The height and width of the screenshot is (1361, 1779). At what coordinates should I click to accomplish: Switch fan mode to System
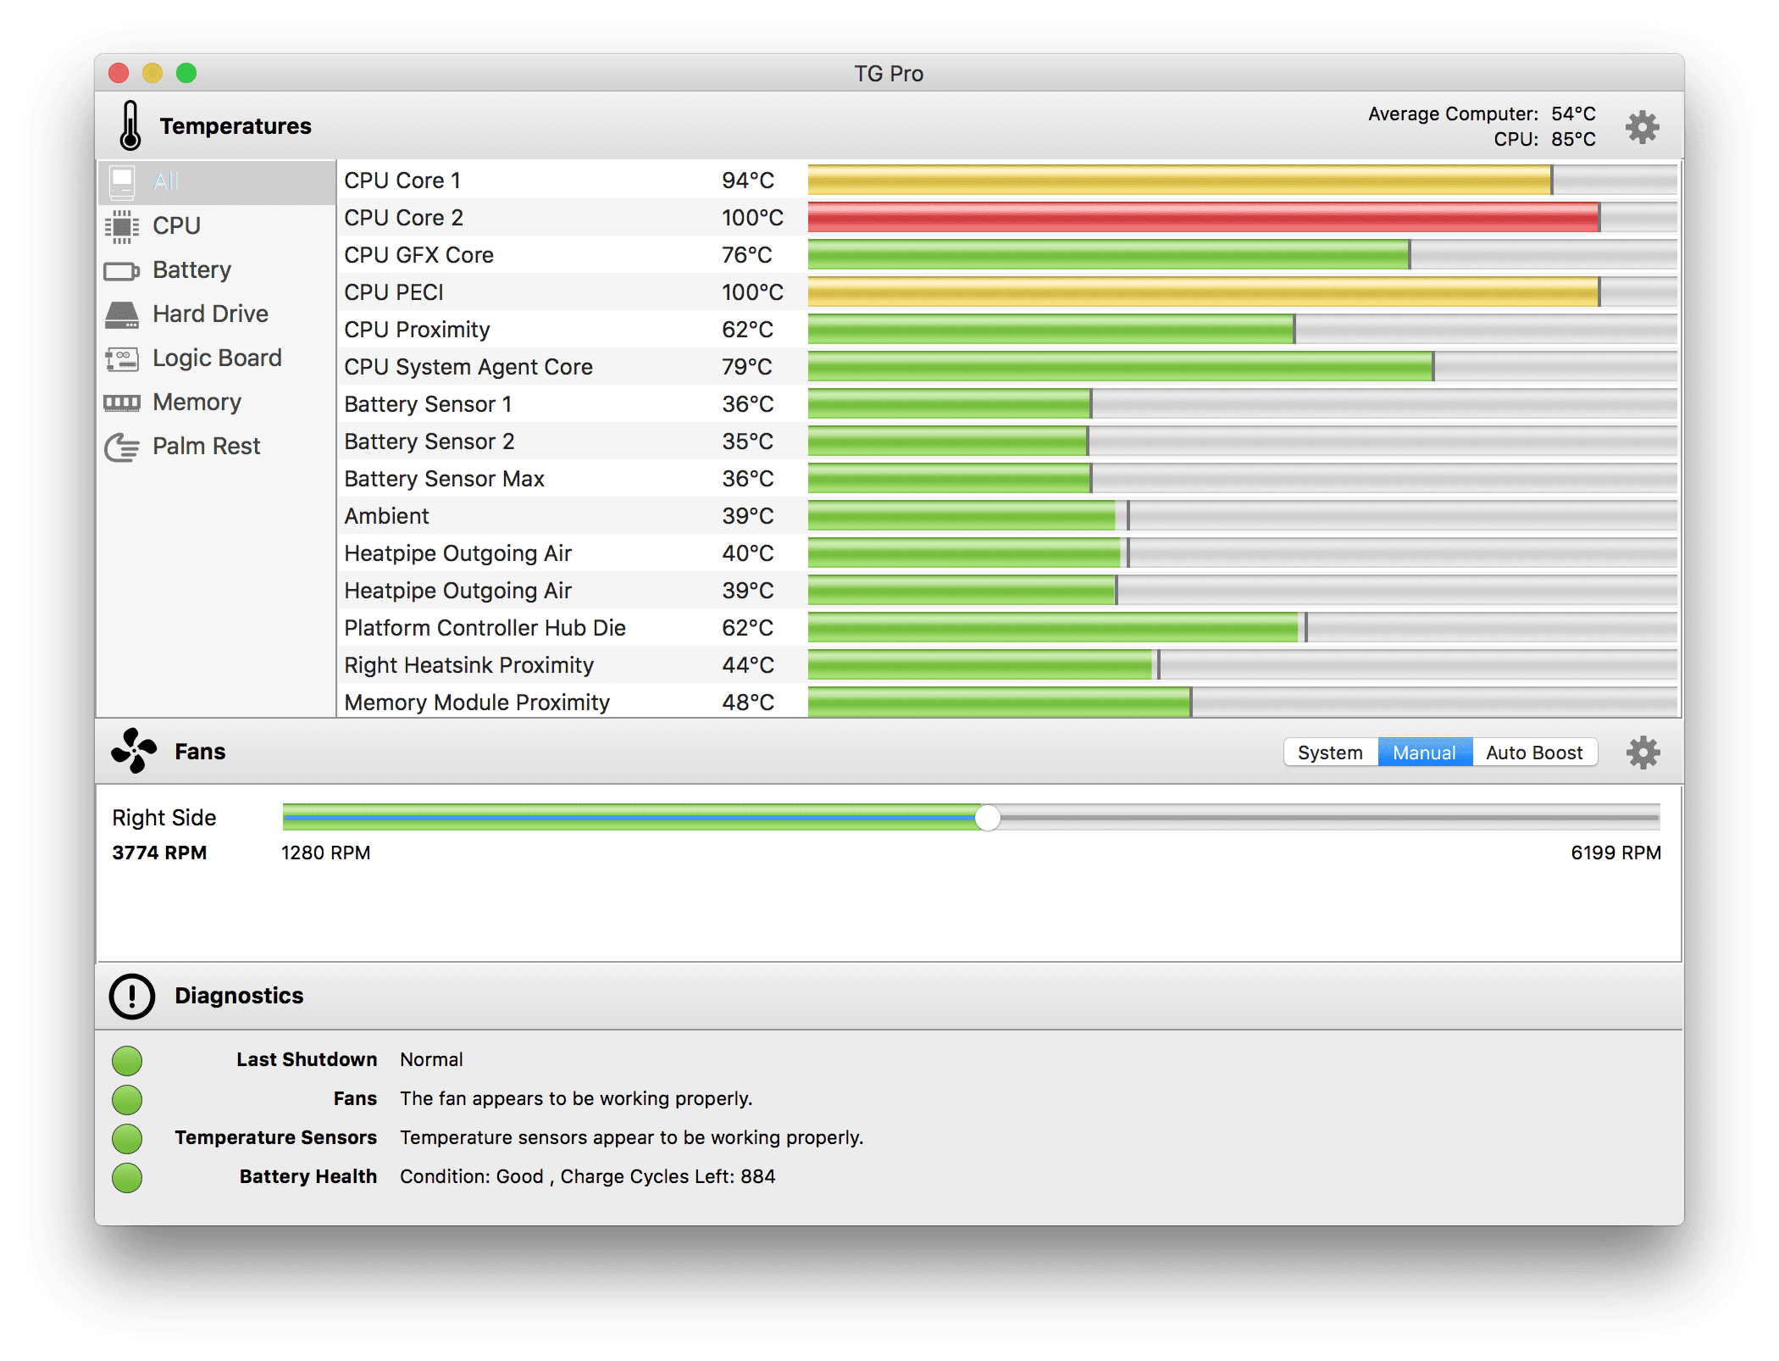(x=1331, y=753)
